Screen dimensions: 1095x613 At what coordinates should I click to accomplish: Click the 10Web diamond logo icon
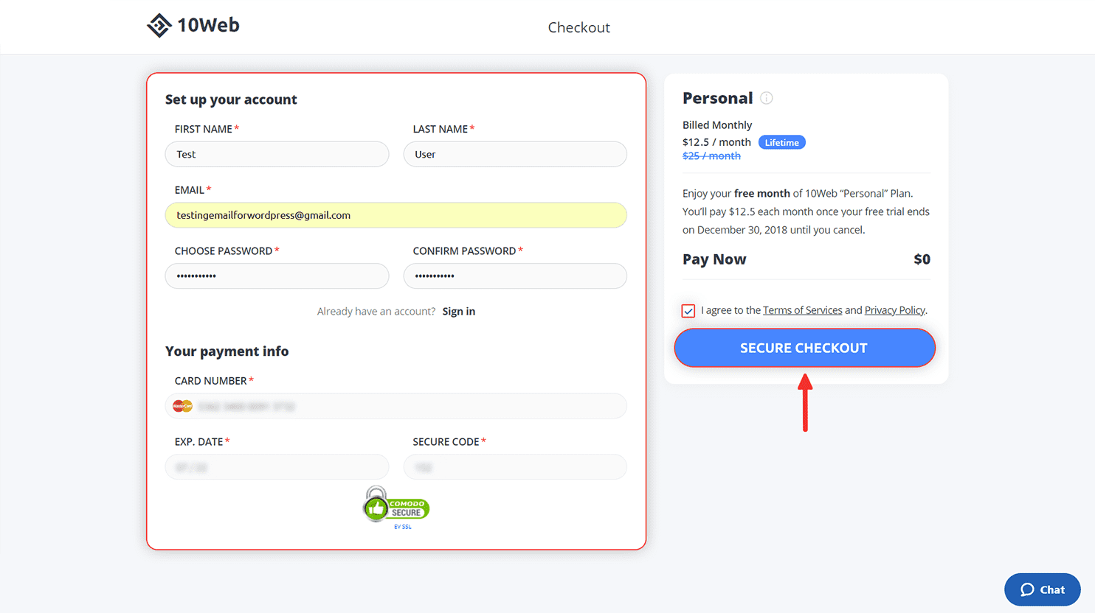tap(159, 25)
